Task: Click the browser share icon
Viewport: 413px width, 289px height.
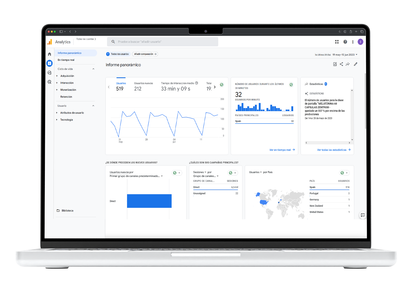Action: [x=351, y=31]
